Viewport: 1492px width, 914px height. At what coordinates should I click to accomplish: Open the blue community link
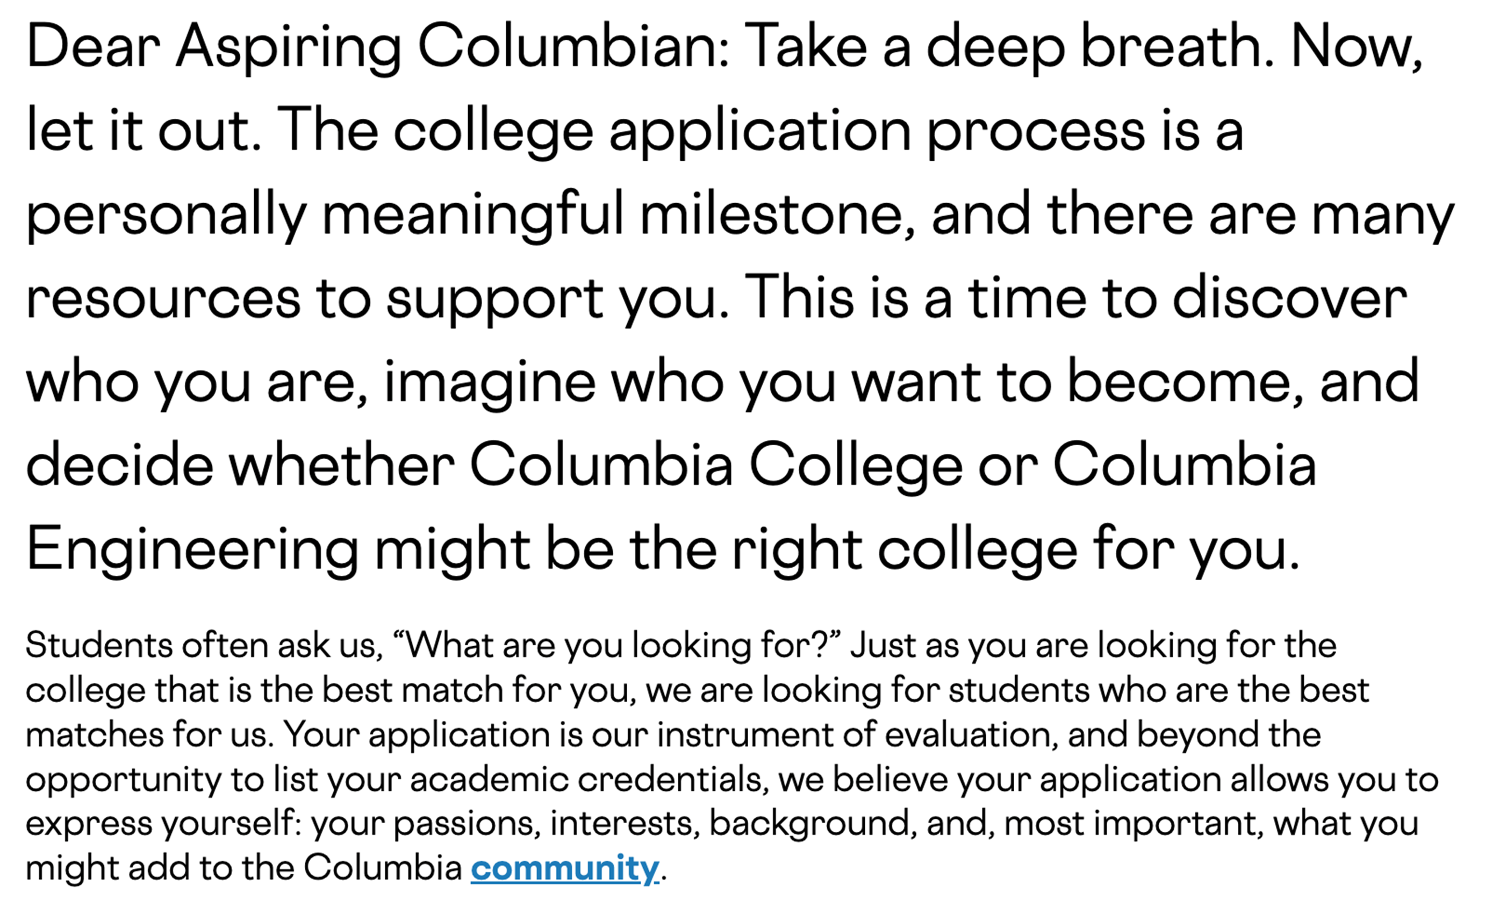(564, 868)
